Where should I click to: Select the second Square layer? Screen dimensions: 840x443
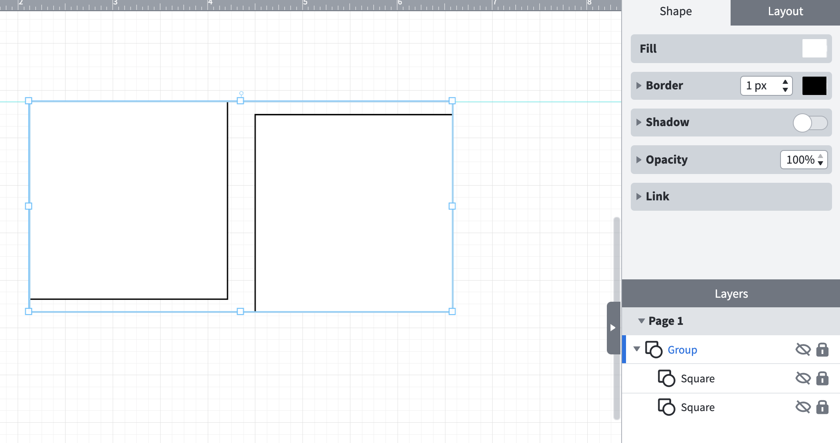pos(697,407)
